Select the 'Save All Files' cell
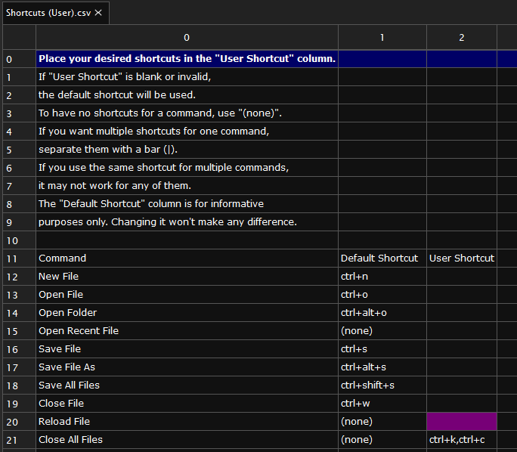 click(187, 385)
